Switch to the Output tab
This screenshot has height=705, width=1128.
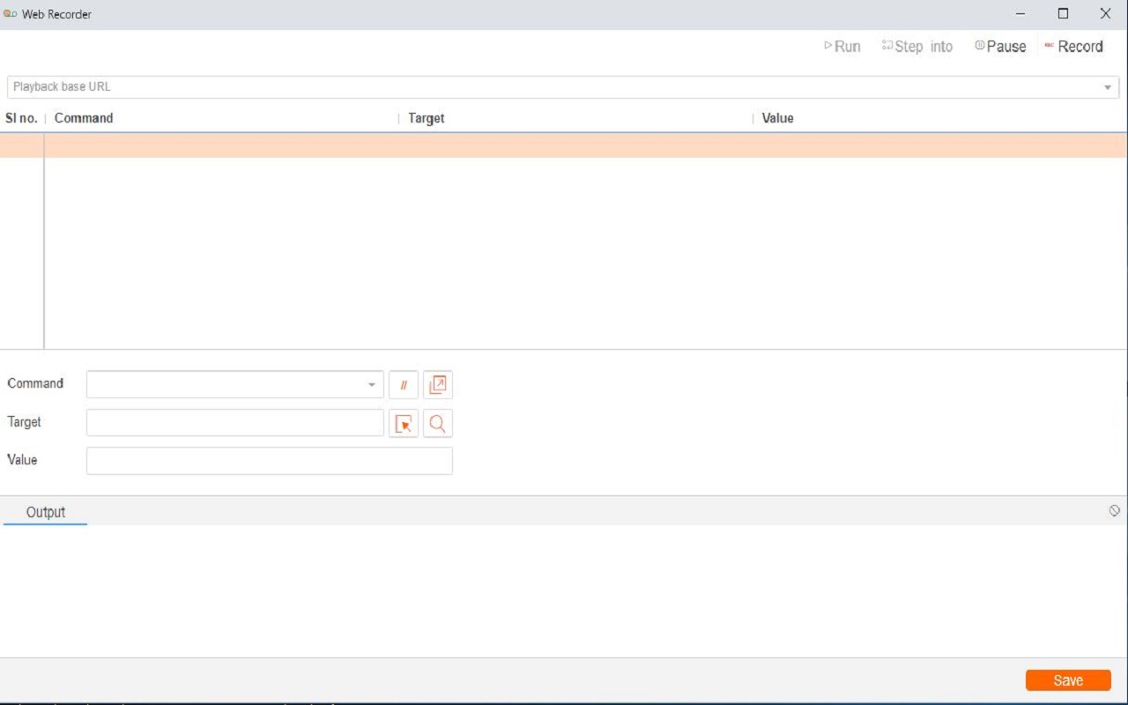pyautogui.click(x=46, y=512)
